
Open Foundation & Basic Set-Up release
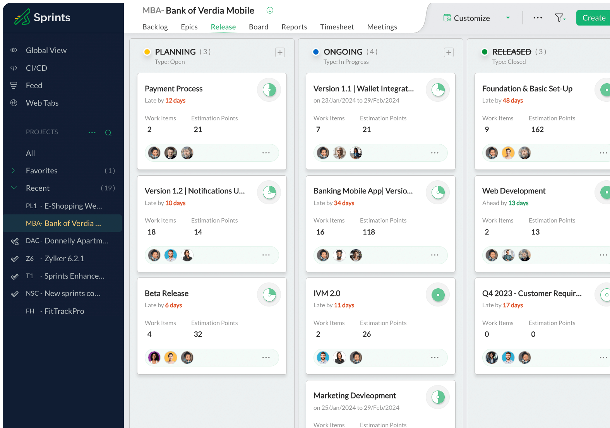point(527,89)
